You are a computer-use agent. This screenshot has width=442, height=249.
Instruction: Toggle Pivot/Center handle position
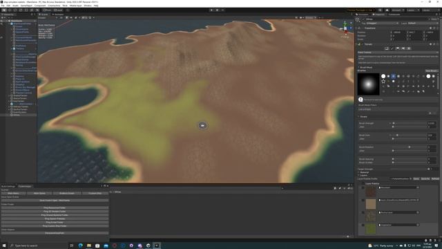[x=47, y=10]
